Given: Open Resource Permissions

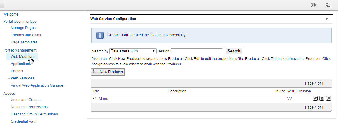Looking at the screenshot, I should click(x=29, y=107).
